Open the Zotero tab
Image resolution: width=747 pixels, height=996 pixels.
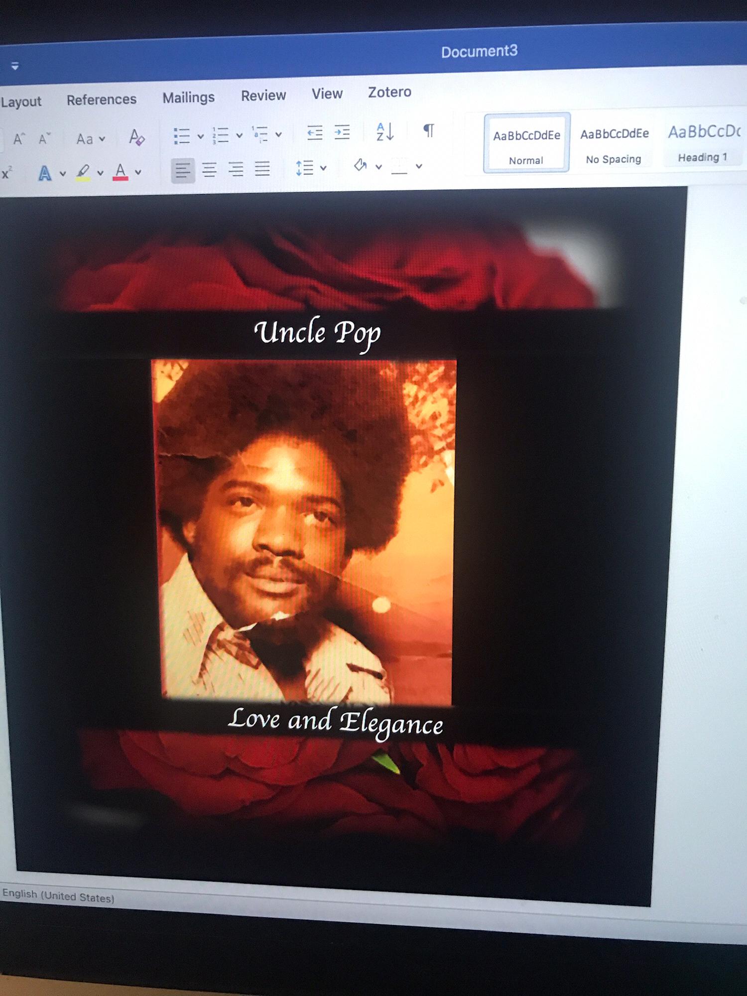[x=389, y=92]
